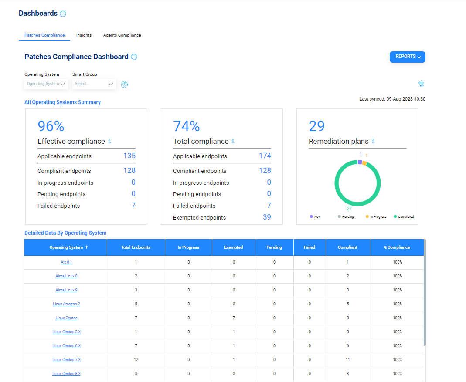Click the Linux Centos 7 X link in the table
466x382 pixels.
point(66,359)
